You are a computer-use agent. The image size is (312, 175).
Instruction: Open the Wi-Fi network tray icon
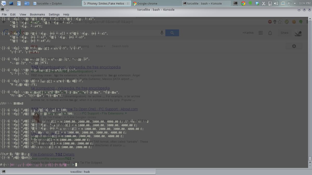289,3
